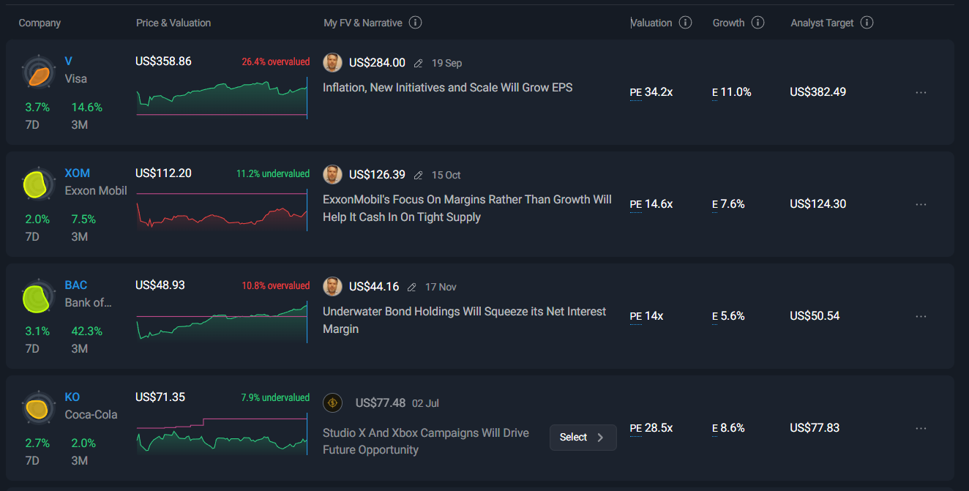This screenshot has height=491, width=969.
Task: Click 7.9% undervalued label for Coca-Cola
Action: click(275, 398)
